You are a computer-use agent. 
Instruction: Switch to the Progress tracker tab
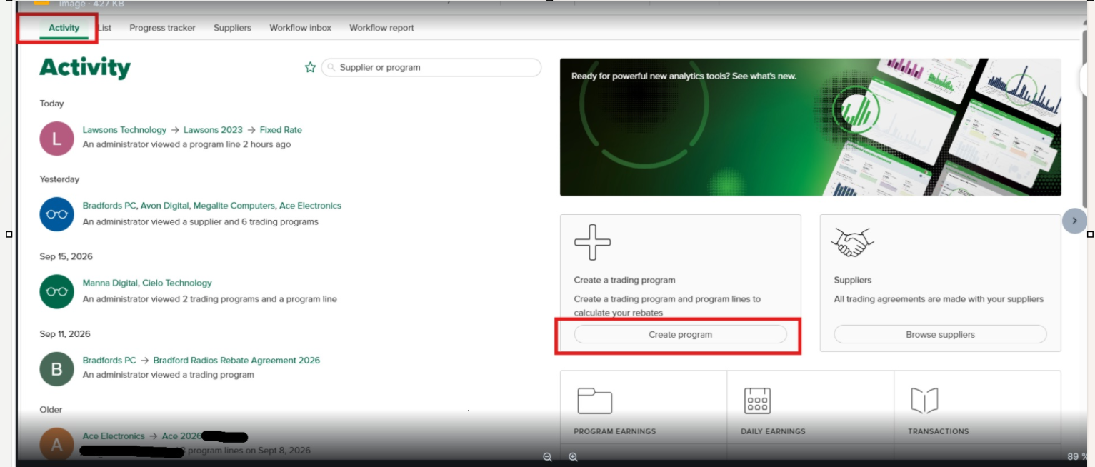pyautogui.click(x=162, y=28)
